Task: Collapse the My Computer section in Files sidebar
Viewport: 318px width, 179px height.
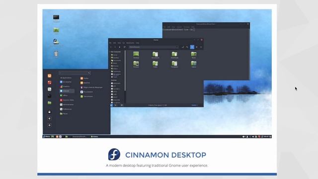Action: pyautogui.click(x=110, y=52)
